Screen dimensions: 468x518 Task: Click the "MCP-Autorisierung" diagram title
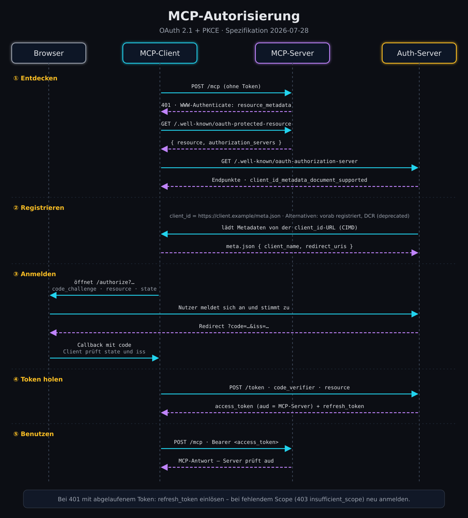pos(234,16)
